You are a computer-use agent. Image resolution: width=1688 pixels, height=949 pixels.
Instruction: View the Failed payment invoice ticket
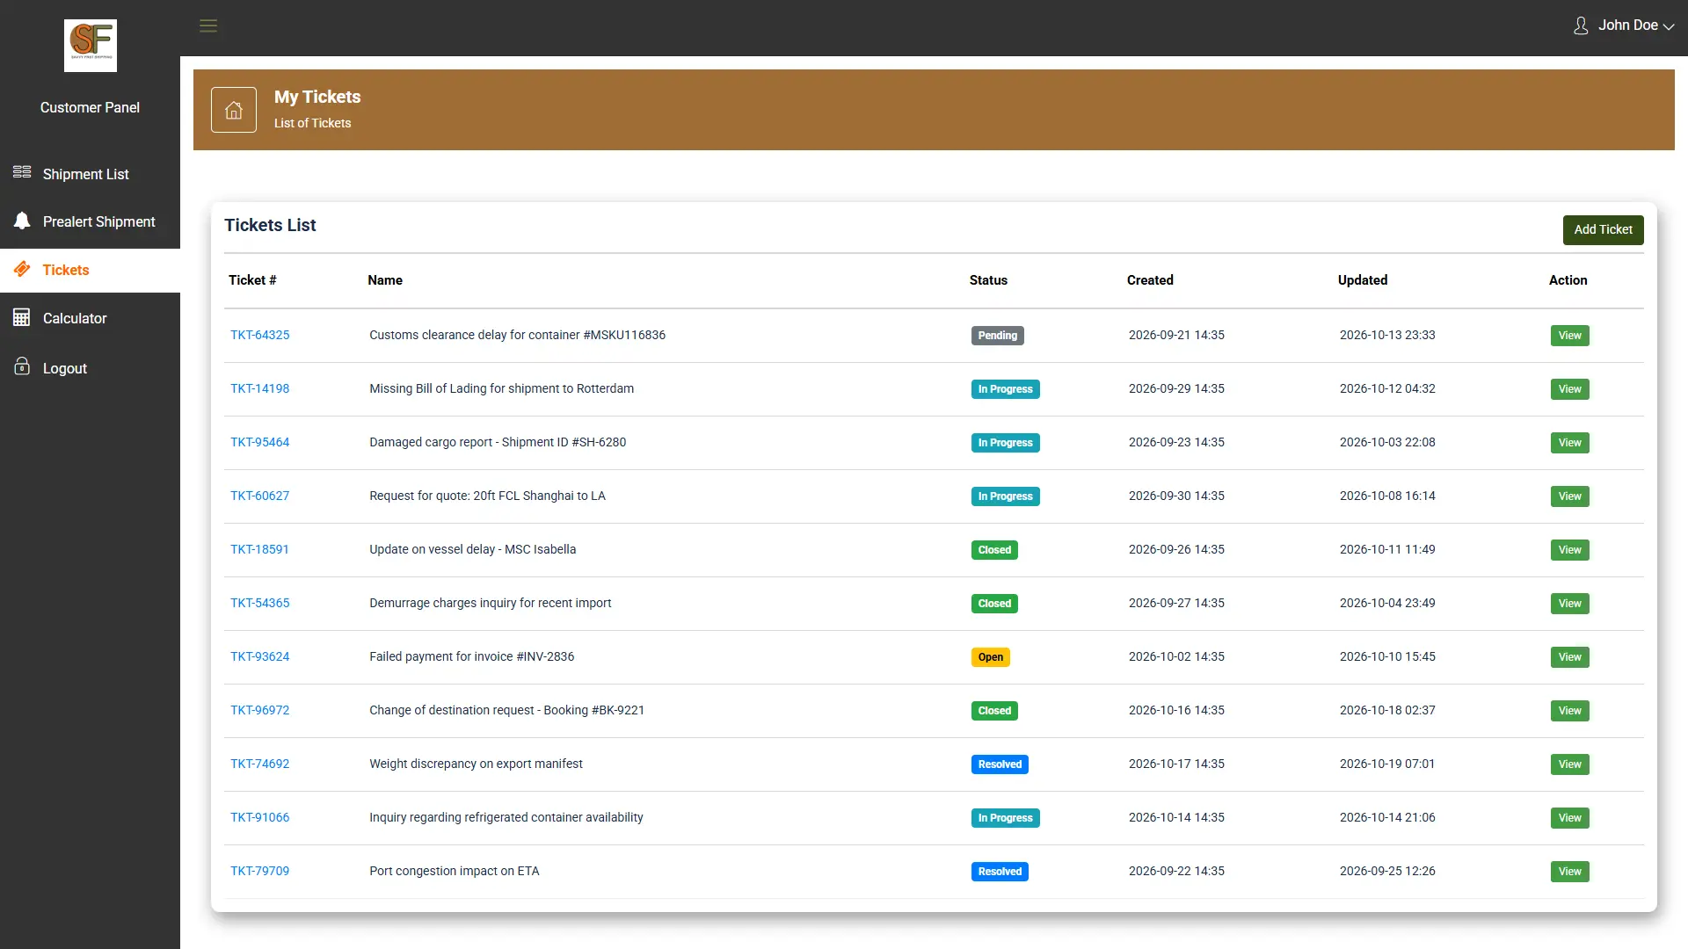1569,657
